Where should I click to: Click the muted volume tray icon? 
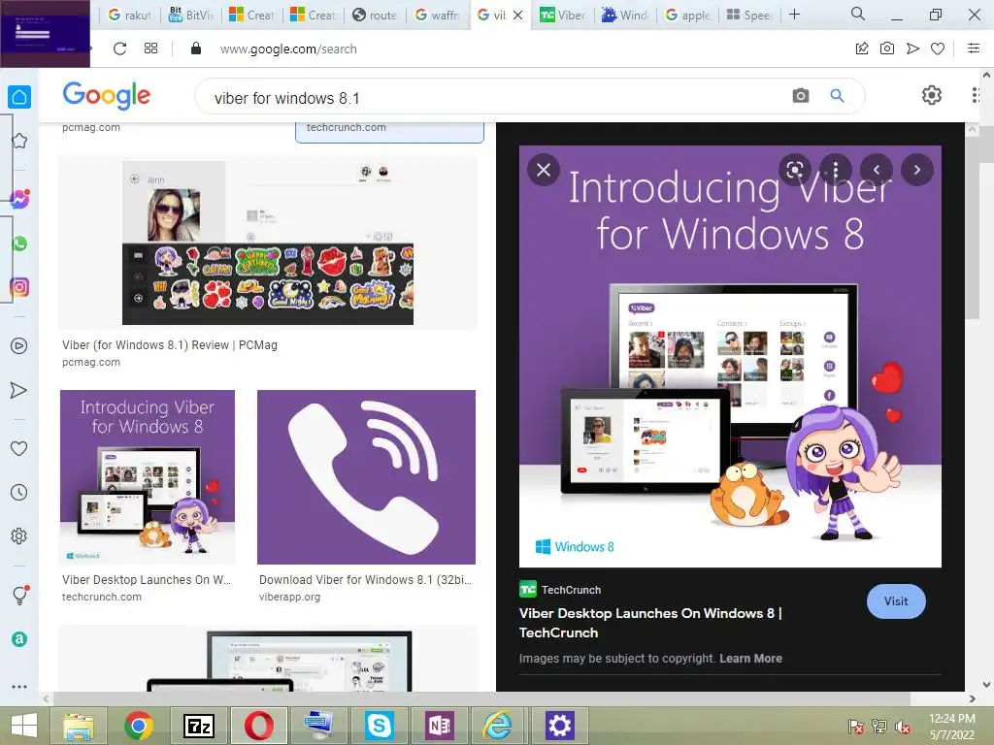[902, 727]
